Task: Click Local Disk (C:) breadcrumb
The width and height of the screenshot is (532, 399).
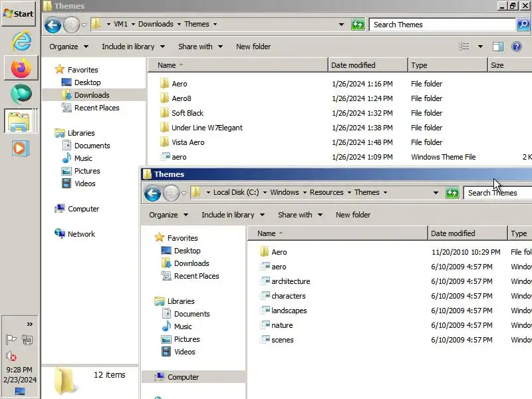Action: pyautogui.click(x=236, y=192)
